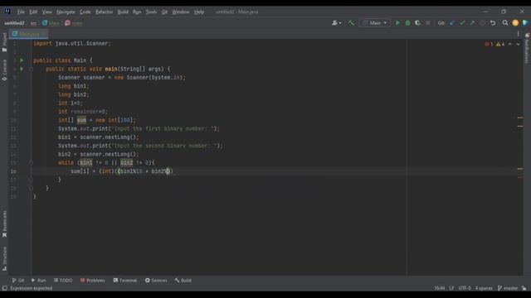Select the Main.java editor tab
Screen dimensions: 531x298
coord(29,34)
